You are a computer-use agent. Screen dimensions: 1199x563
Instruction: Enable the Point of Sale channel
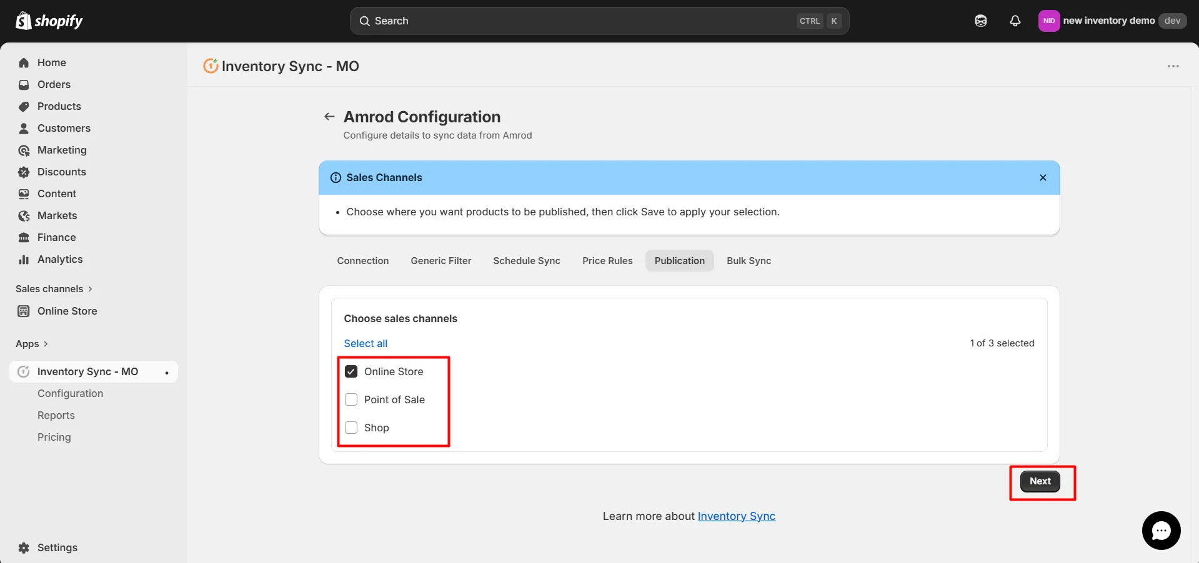pos(351,399)
